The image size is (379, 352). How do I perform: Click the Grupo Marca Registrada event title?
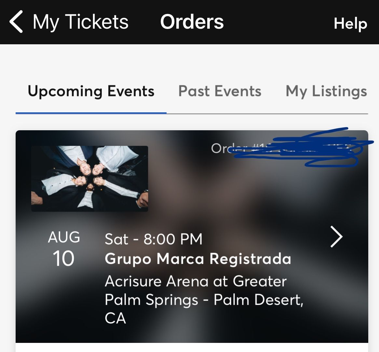tap(198, 259)
